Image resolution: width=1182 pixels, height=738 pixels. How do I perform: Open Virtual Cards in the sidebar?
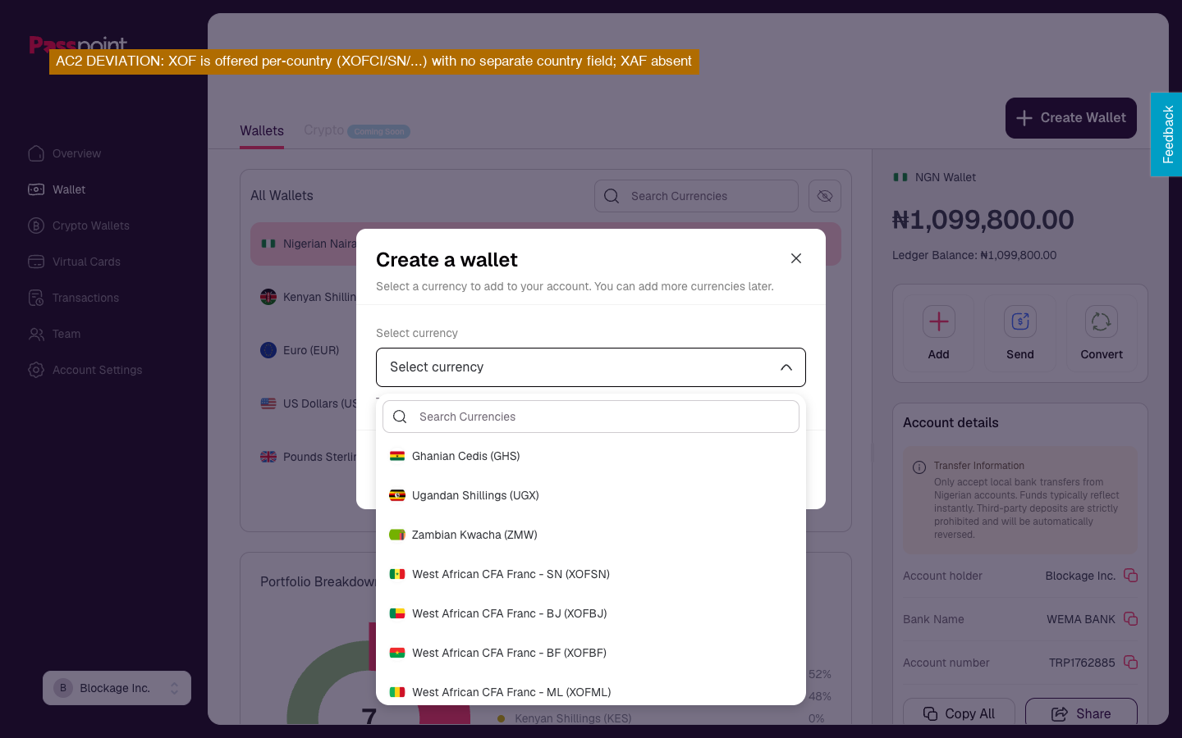74,262
